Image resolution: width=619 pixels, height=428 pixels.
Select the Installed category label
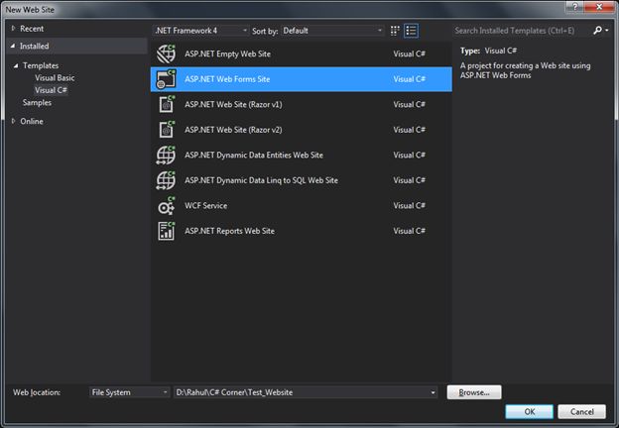point(35,47)
